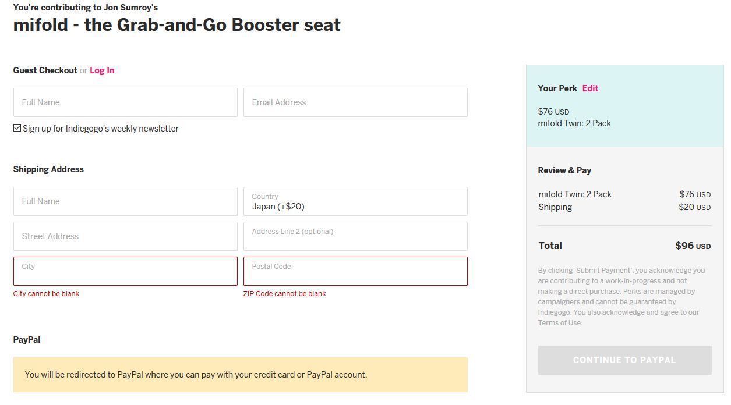
Task: Click the Email Address input field
Action: 355,102
